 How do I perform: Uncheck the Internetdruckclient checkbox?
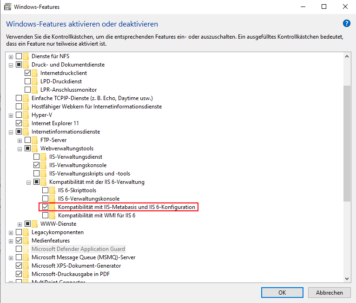(28, 73)
